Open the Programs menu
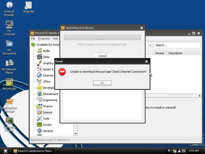This screenshot has height=154, width=205. point(44,38)
